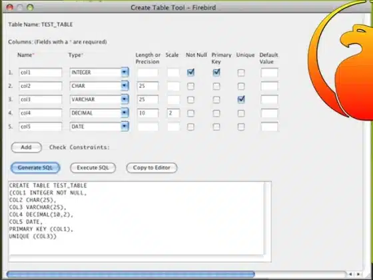Viewport: 373px width, 280px height.
Task: Click 'PRIMARY KEY (COL1),' SQL line
Action: (x=41, y=229)
